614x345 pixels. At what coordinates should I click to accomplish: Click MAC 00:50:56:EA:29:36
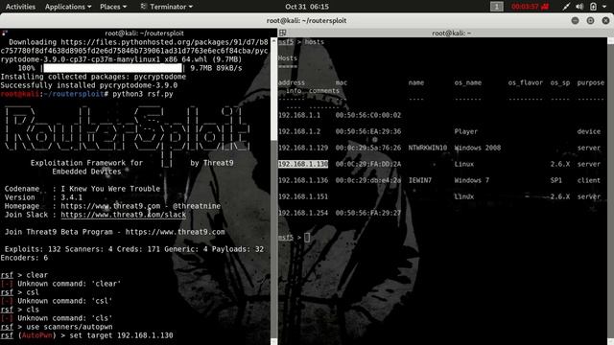click(x=368, y=131)
